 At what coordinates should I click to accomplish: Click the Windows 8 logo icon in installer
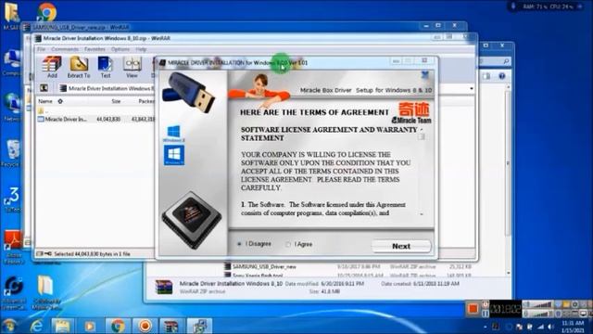(x=173, y=133)
